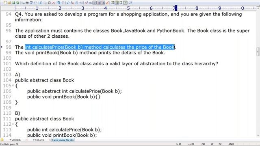Click 'public abstract int calculatePrice(Book b);' line
Viewport: 260px width, 146px height.
74,91
